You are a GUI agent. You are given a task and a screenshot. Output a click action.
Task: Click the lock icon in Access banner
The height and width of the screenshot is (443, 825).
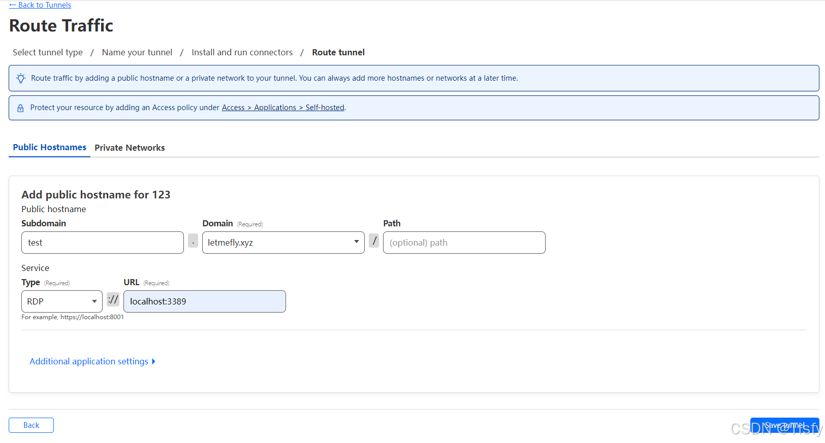[20, 108]
